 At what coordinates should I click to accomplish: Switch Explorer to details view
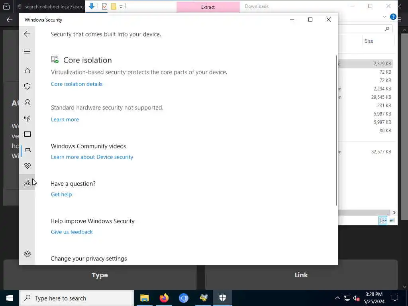383,220
